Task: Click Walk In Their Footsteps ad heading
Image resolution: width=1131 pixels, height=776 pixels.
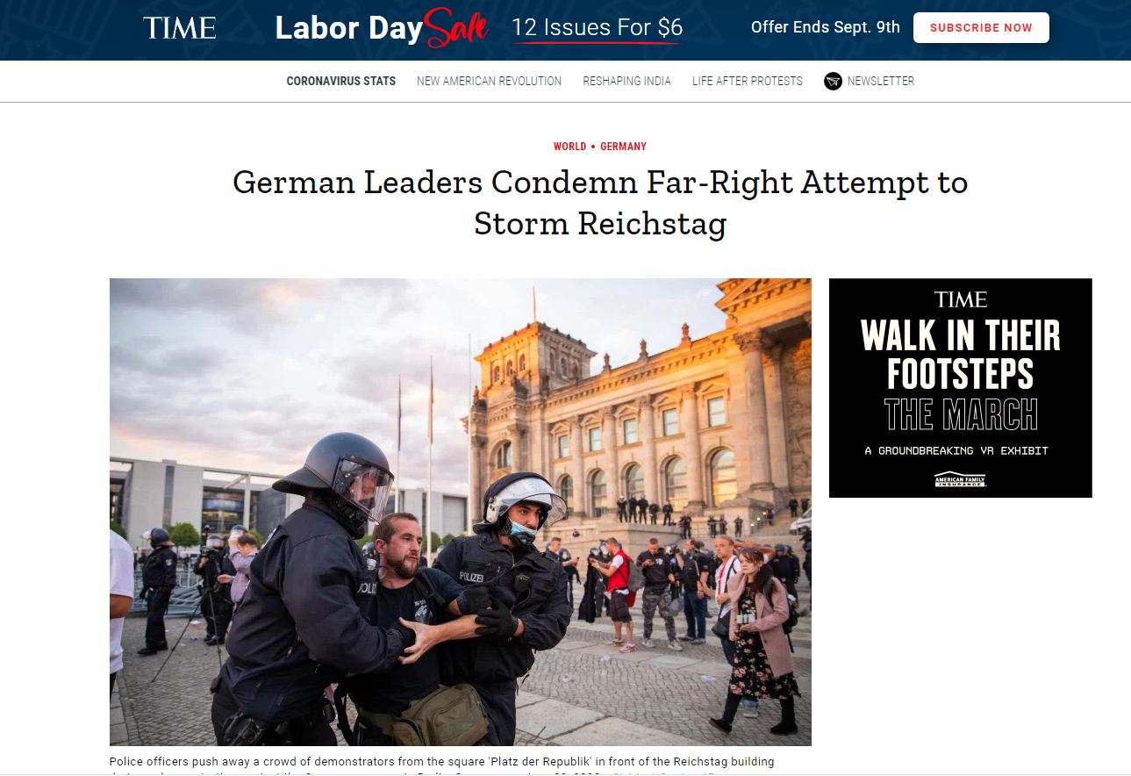Action: (x=960, y=354)
